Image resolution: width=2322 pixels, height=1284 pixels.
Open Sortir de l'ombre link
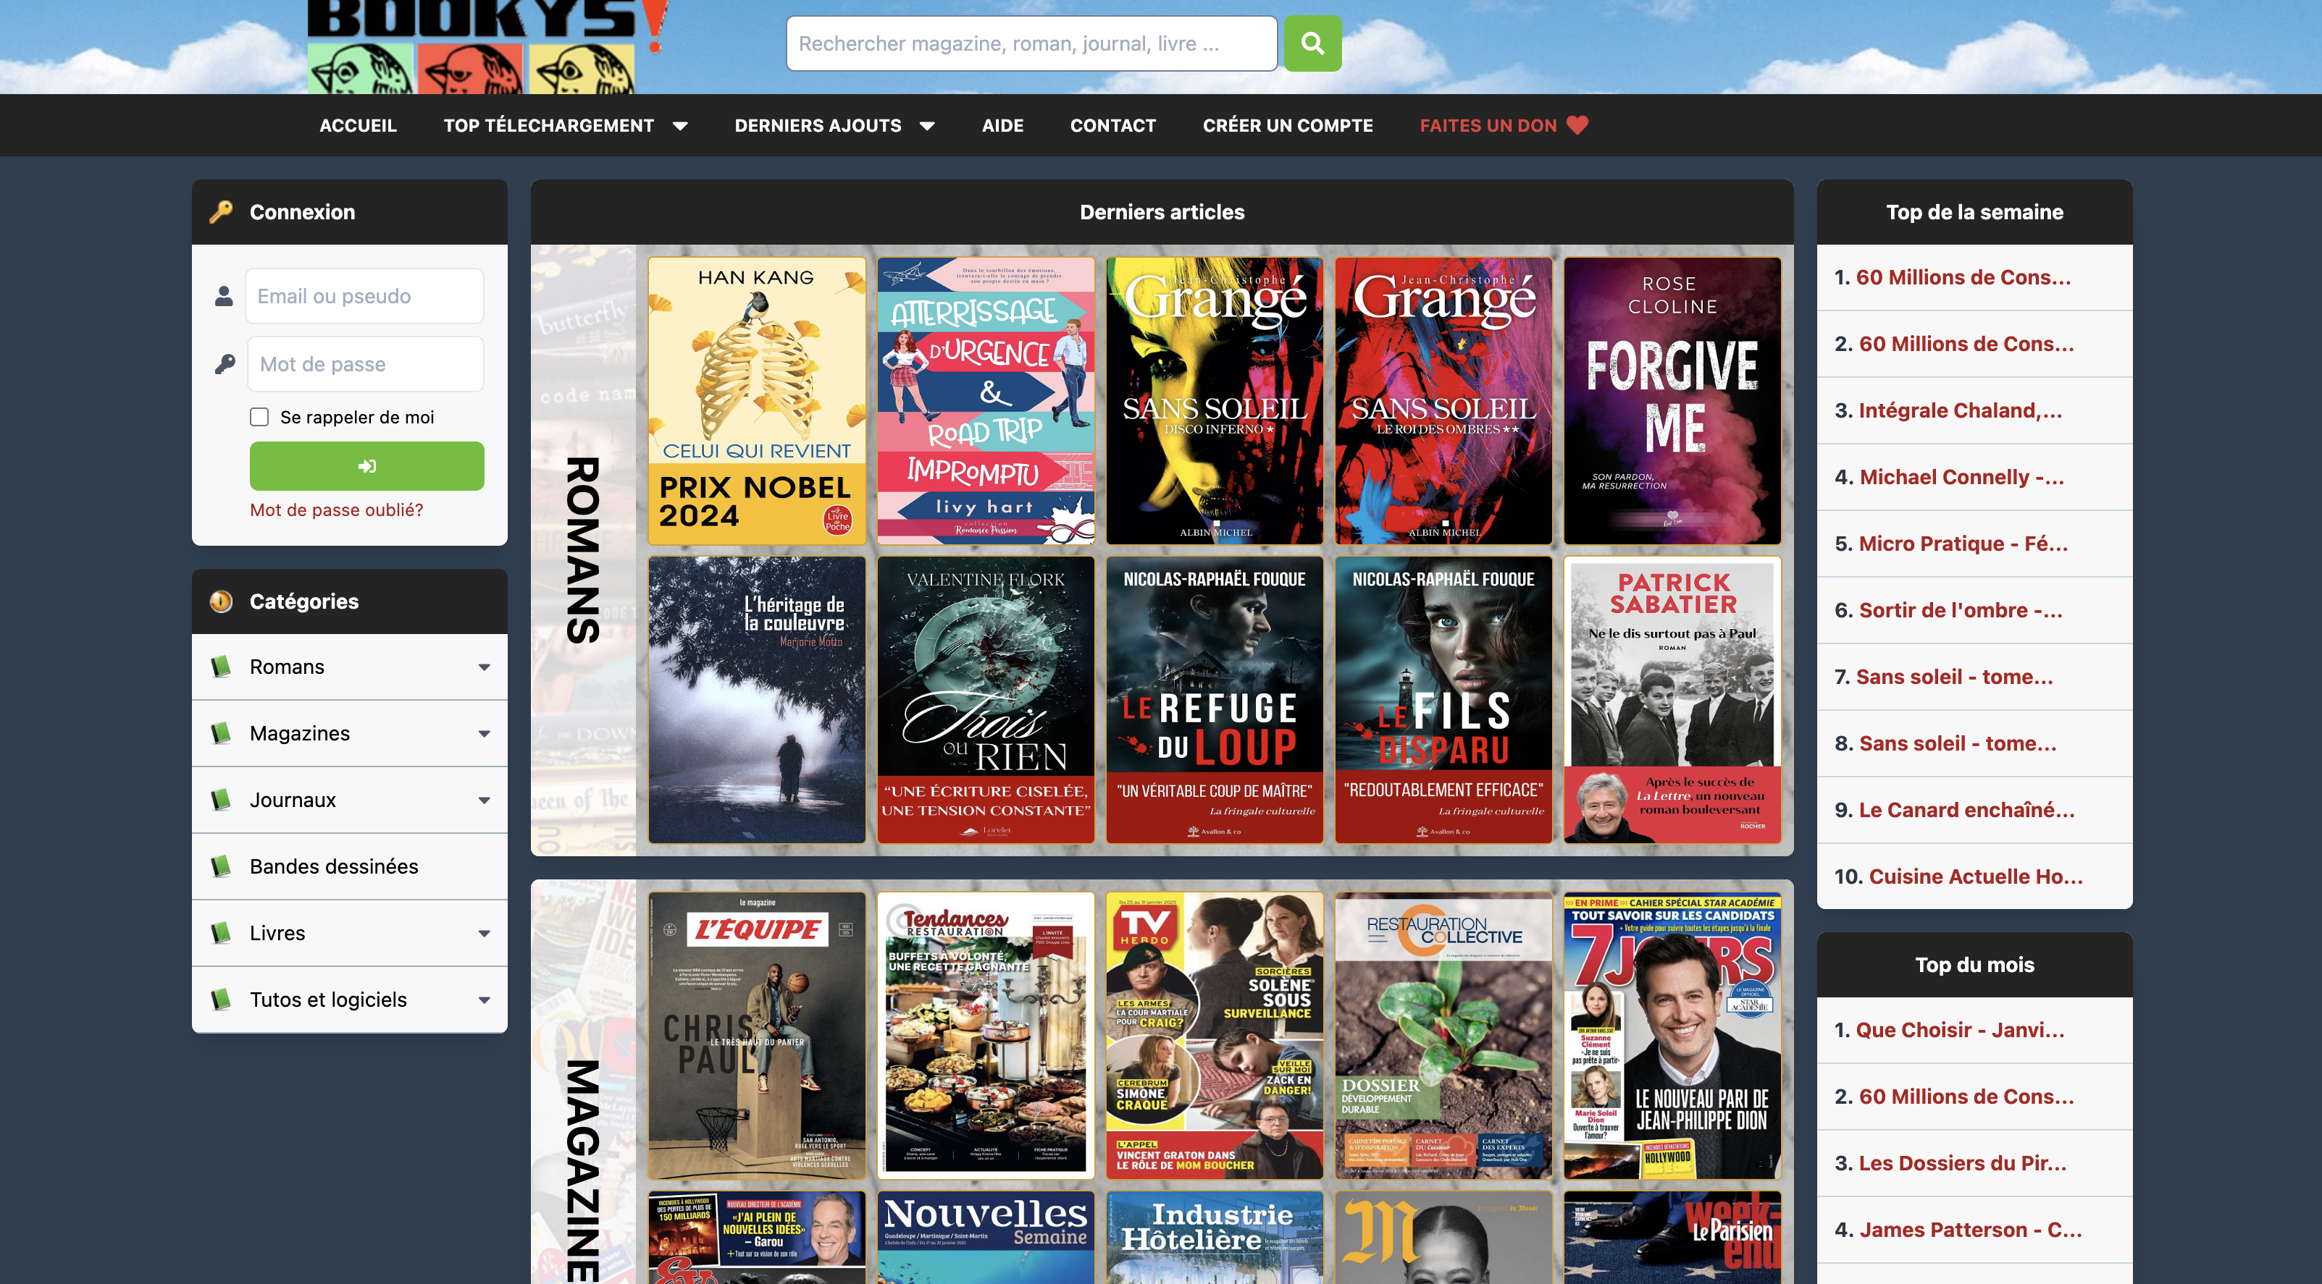(x=1961, y=611)
